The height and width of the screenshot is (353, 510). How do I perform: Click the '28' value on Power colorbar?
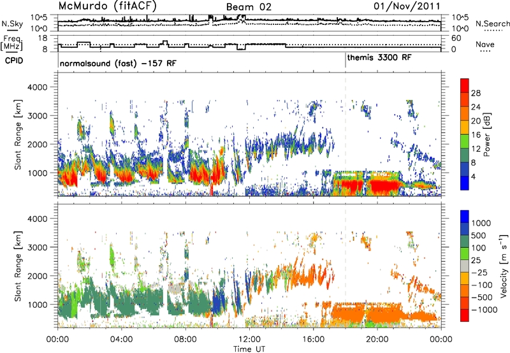point(476,93)
